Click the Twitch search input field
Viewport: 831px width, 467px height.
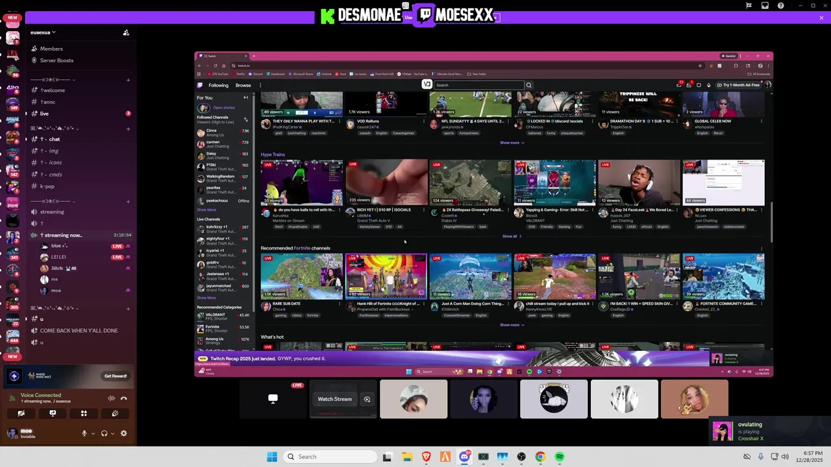[x=478, y=85]
